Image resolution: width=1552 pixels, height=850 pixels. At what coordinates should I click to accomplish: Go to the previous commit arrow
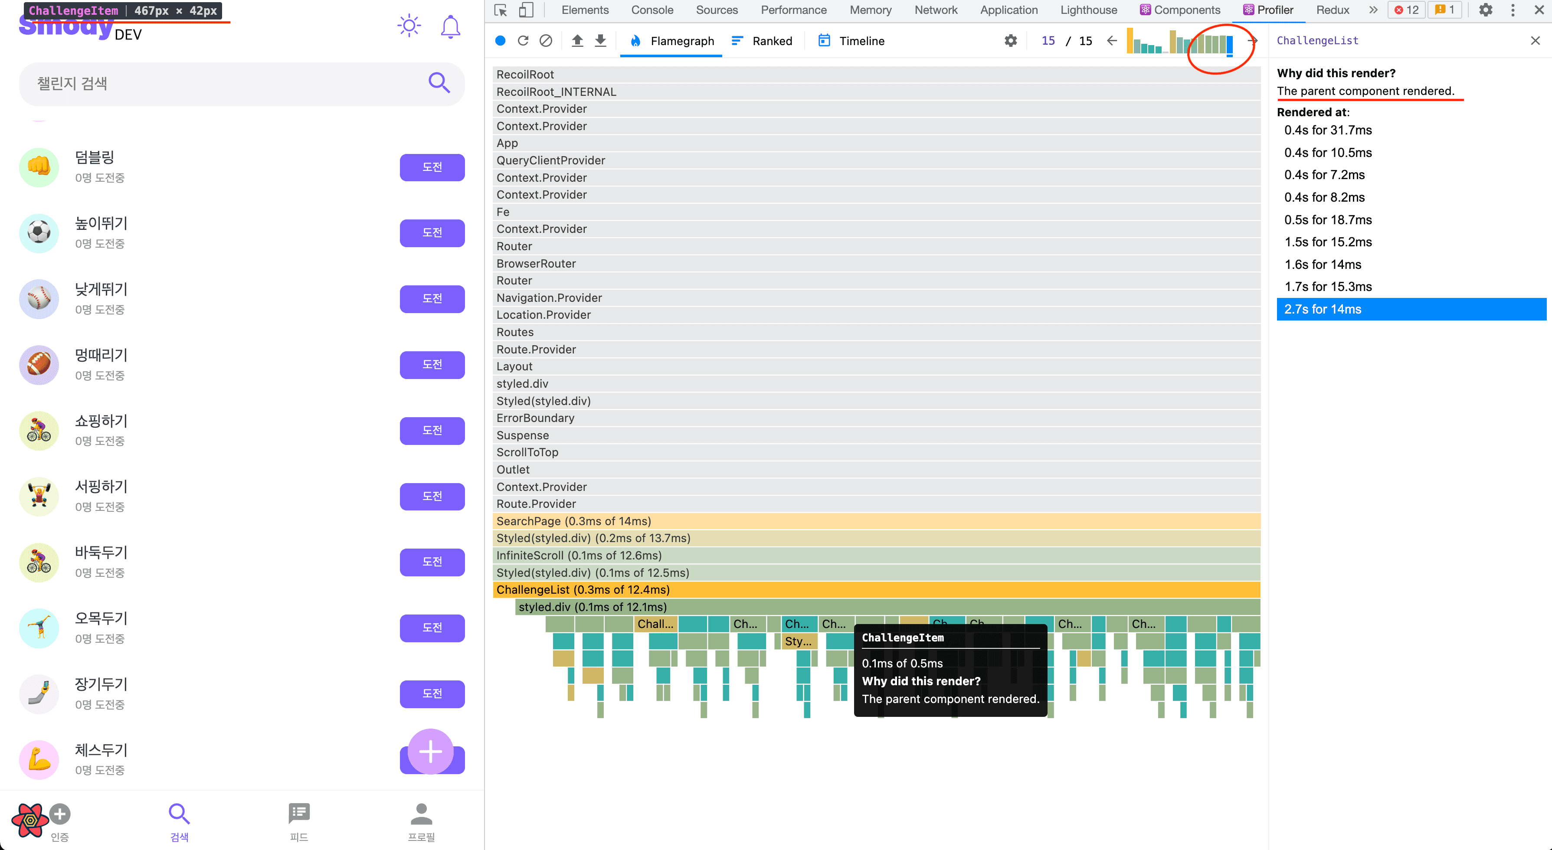tap(1112, 40)
